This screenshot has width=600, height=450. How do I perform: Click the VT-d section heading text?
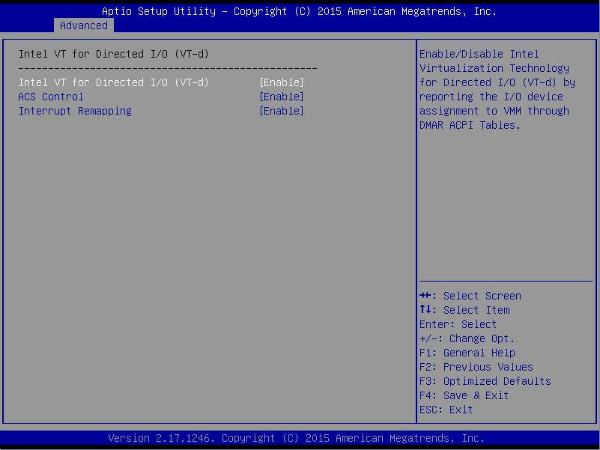click(x=114, y=54)
